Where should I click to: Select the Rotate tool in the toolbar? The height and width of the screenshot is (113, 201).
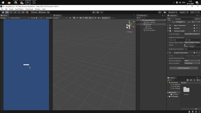(x=11, y=13)
